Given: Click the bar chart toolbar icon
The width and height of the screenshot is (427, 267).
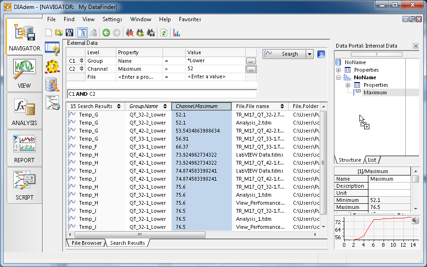Looking at the screenshot, I should pyautogui.click(x=177, y=33).
